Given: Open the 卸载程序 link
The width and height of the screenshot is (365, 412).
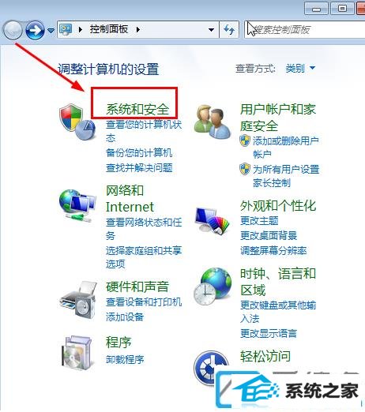Looking at the screenshot, I should [x=125, y=359].
